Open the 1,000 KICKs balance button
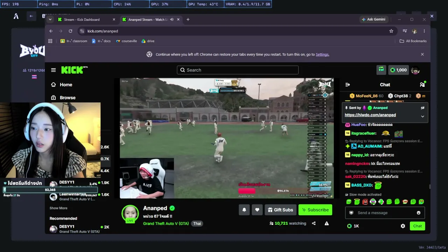Image resolution: width=448 pixels, height=252 pixels. coord(398,70)
